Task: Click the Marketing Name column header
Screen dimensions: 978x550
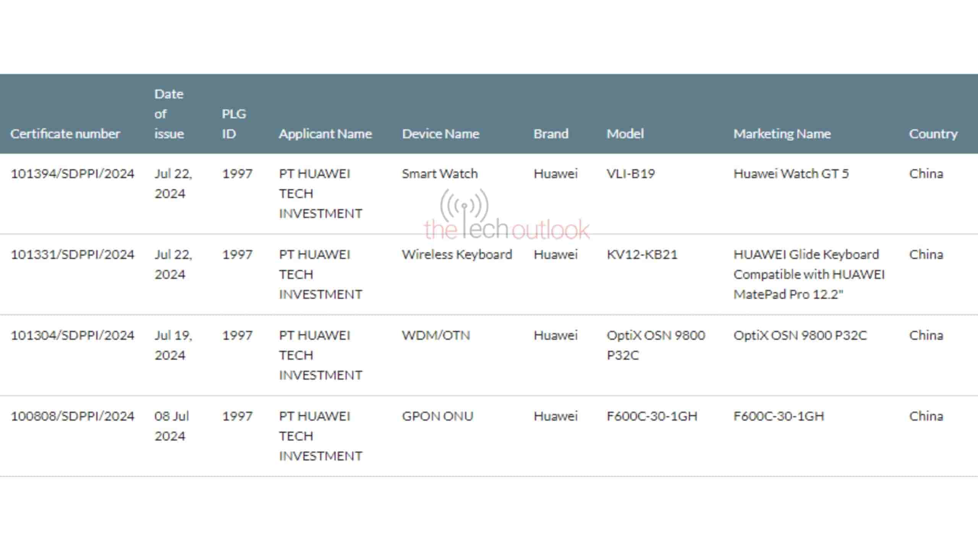Action: pyautogui.click(x=782, y=134)
